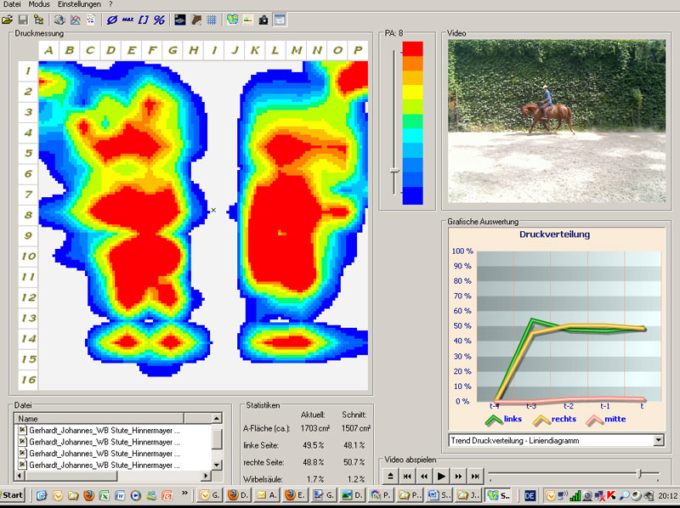Select the average (Ø) toolbar icon
680x508 pixels.
tap(113, 19)
